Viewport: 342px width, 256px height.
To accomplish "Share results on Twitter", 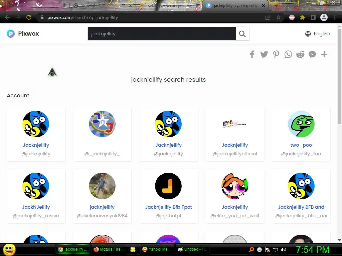I will pos(264,54).
